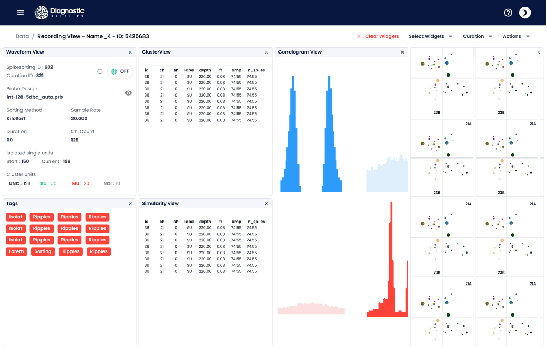Go to Data in the breadcrumb
Viewport: 547px width, 347px height.
[x=22, y=36]
